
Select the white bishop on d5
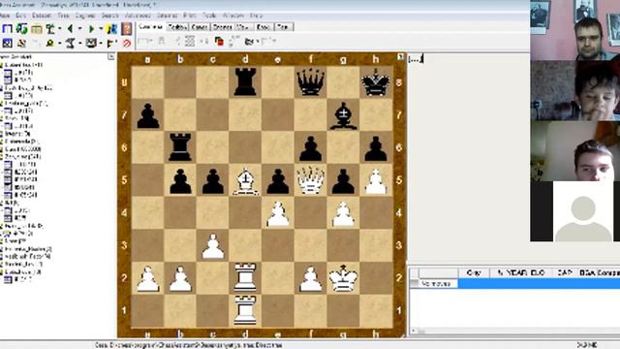(245, 180)
